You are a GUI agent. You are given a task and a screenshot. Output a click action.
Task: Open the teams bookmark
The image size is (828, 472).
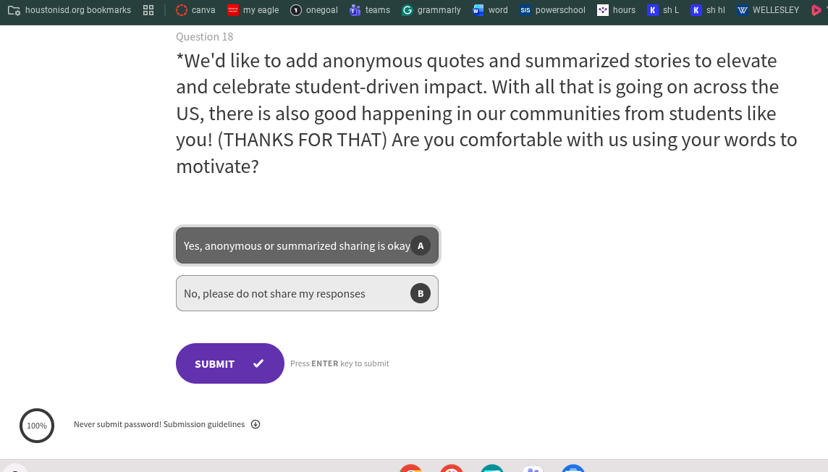[x=370, y=10]
